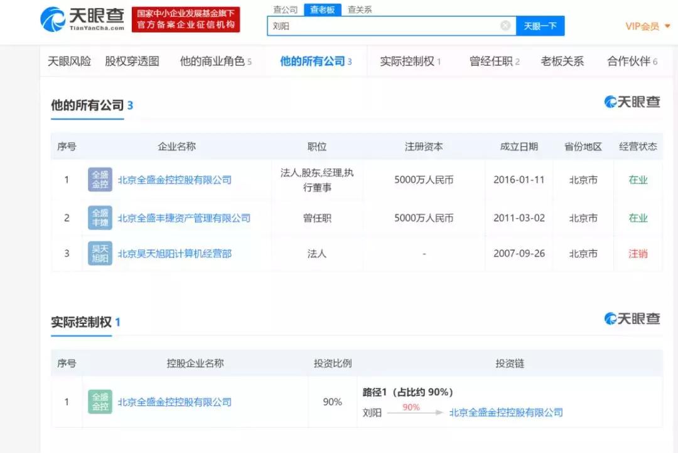
Task: Click the 全盛金控 company logo icon
Action: click(x=99, y=180)
